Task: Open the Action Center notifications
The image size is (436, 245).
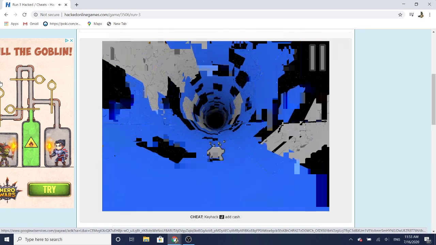Action: [427, 239]
